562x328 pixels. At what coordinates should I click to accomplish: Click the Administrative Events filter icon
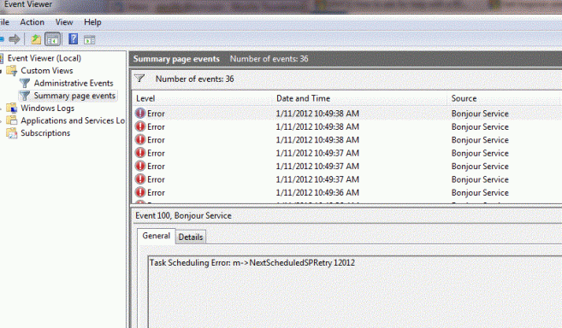pos(24,83)
